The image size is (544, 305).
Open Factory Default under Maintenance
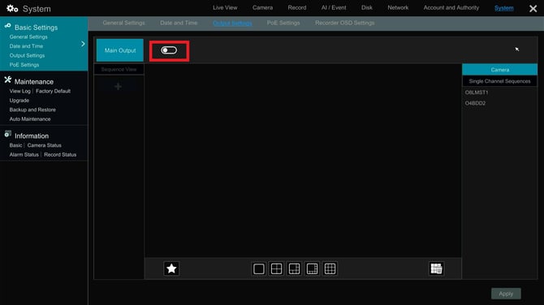coord(53,91)
